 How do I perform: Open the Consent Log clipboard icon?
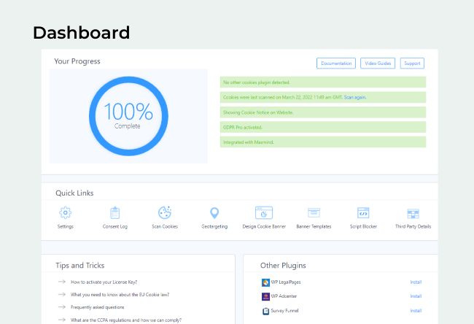tap(115, 212)
